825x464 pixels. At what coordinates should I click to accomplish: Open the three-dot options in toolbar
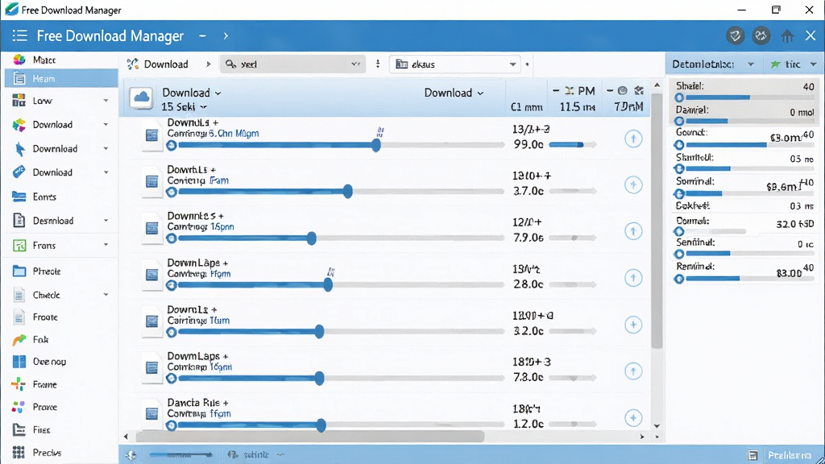click(378, 64)
